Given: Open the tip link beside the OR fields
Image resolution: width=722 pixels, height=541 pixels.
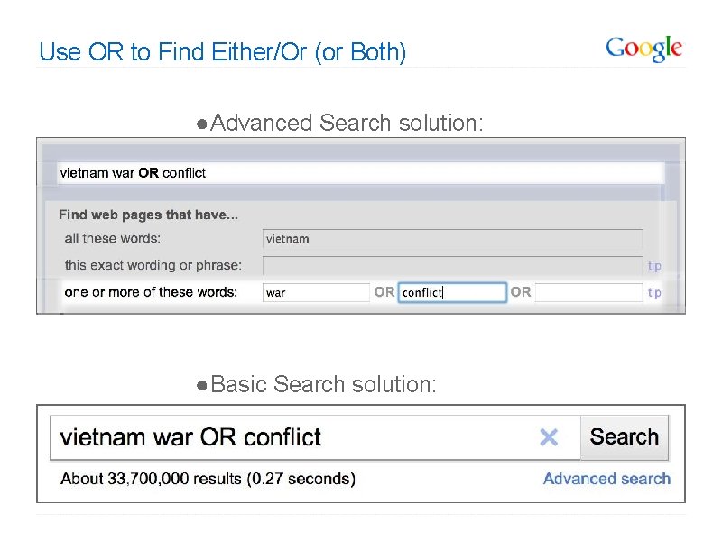Looking at the screenshot, I should point(654,292).
